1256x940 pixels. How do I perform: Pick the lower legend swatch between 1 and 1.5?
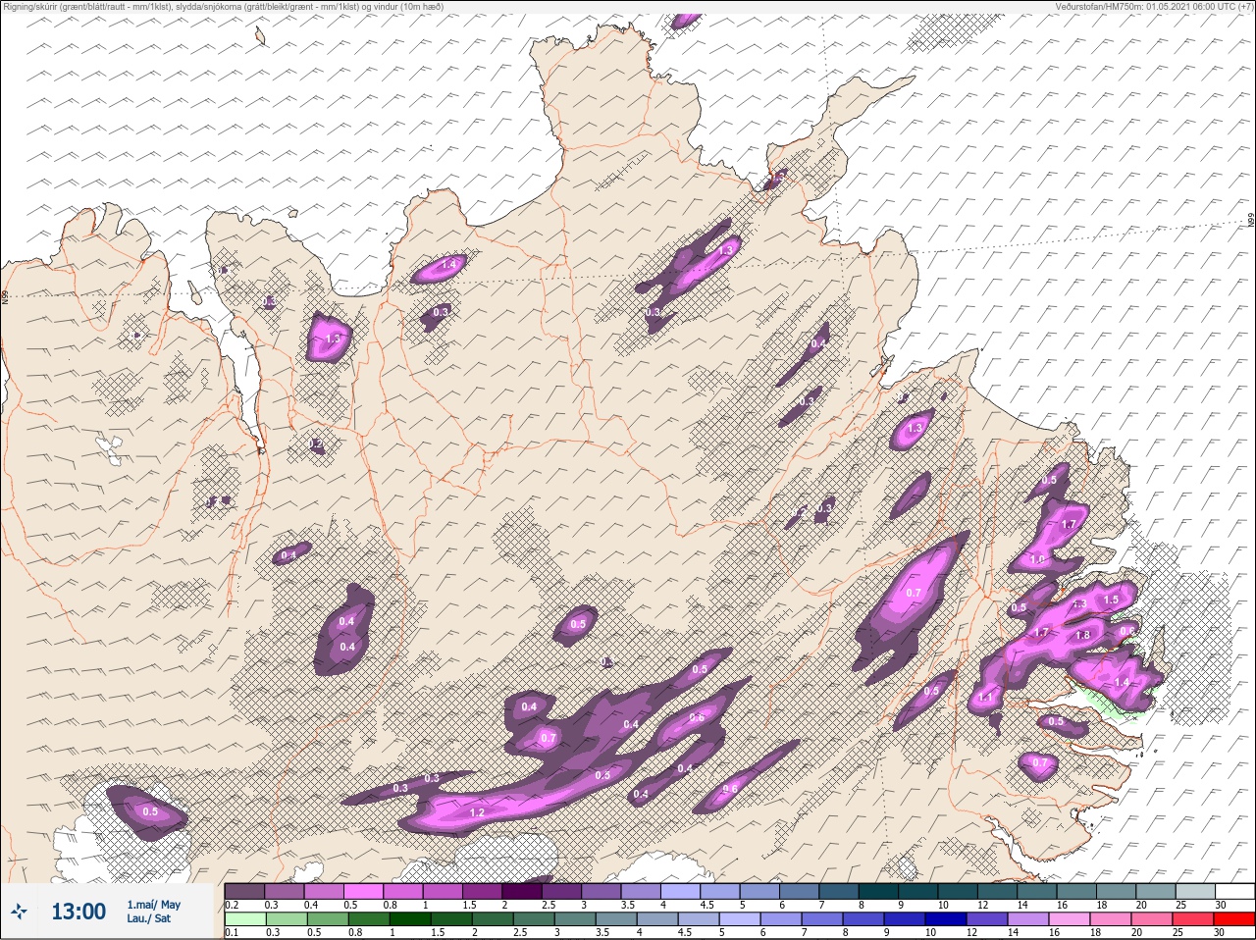pos(409,919)
